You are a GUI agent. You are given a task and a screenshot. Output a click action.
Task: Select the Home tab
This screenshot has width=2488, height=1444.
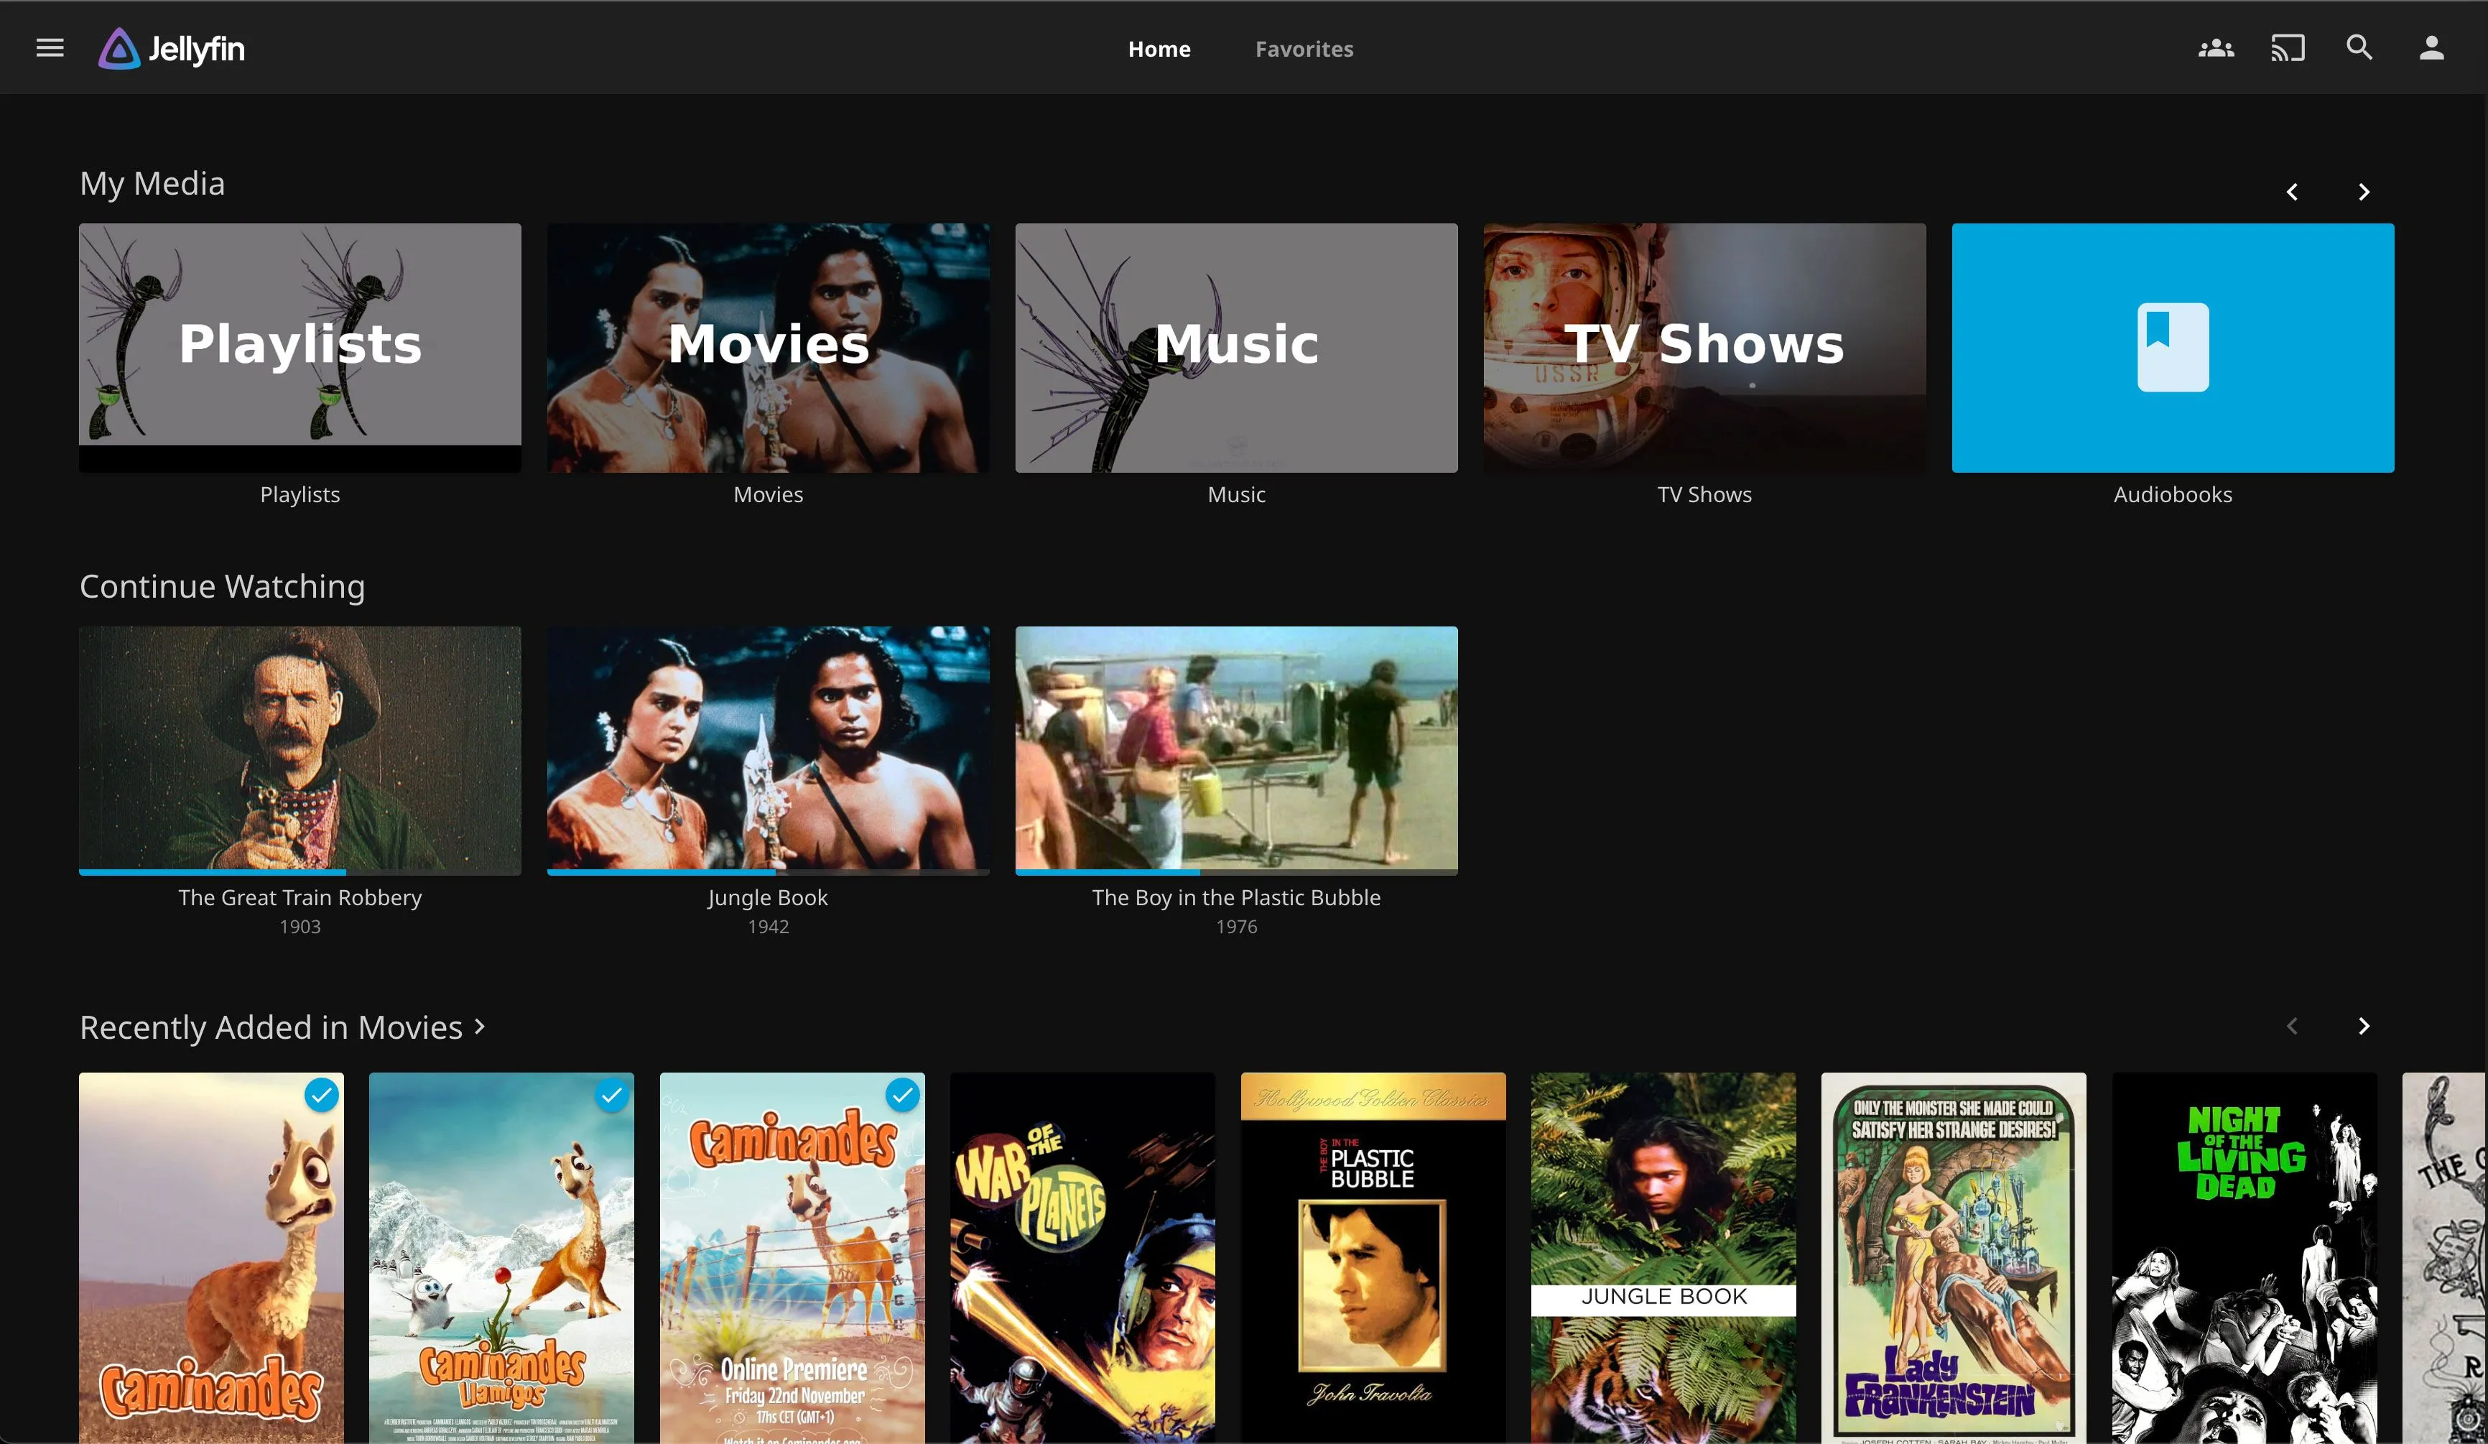[1159, 48]
